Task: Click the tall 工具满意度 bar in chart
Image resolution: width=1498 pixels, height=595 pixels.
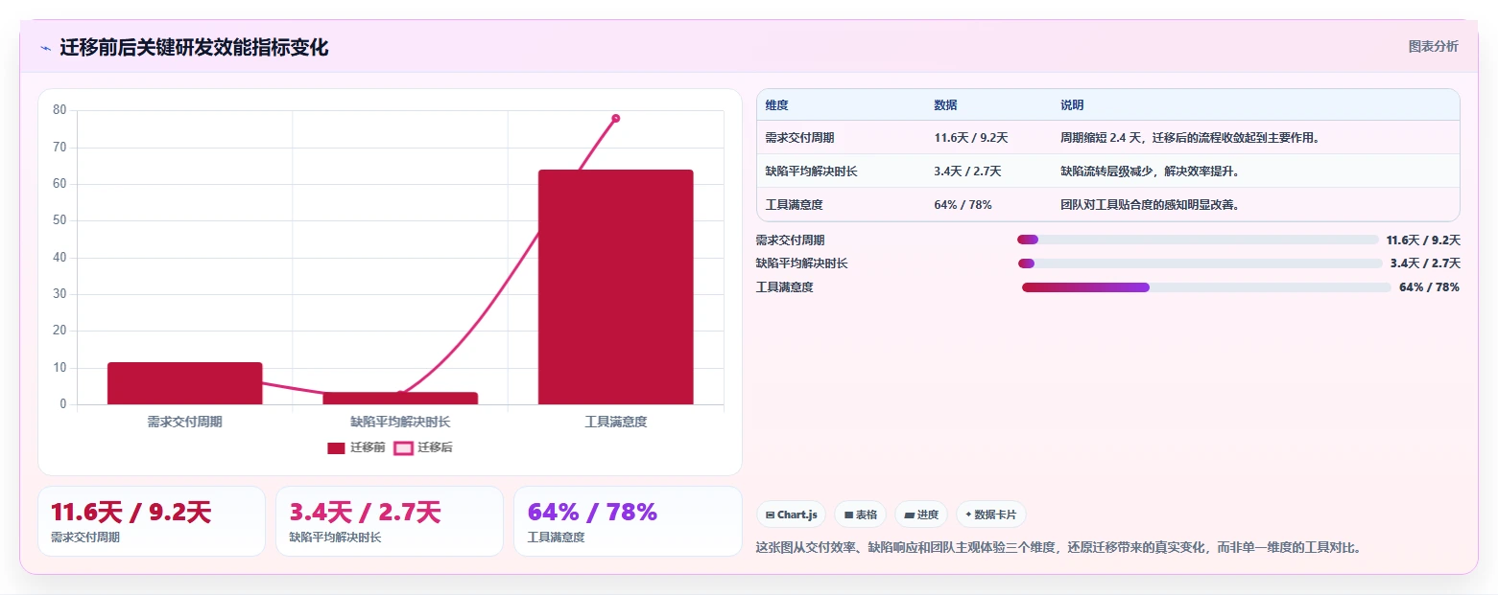Action: point(615,287)
